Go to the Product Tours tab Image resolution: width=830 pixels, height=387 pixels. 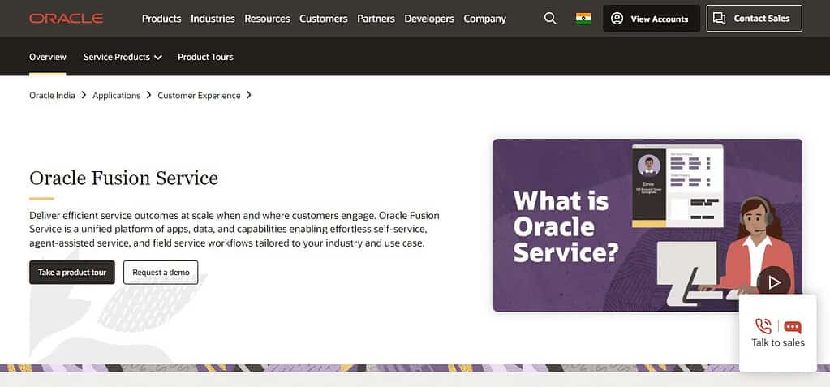coord(205,57)
